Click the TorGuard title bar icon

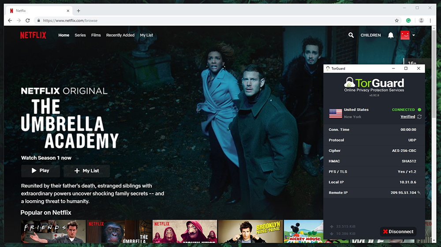[328, 68]
